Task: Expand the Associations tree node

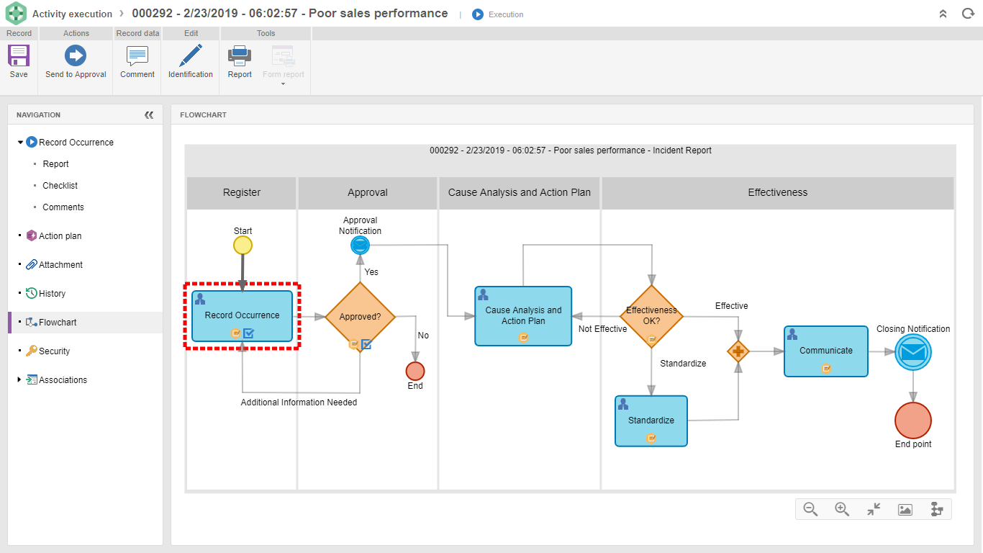Action: [19, 379]
